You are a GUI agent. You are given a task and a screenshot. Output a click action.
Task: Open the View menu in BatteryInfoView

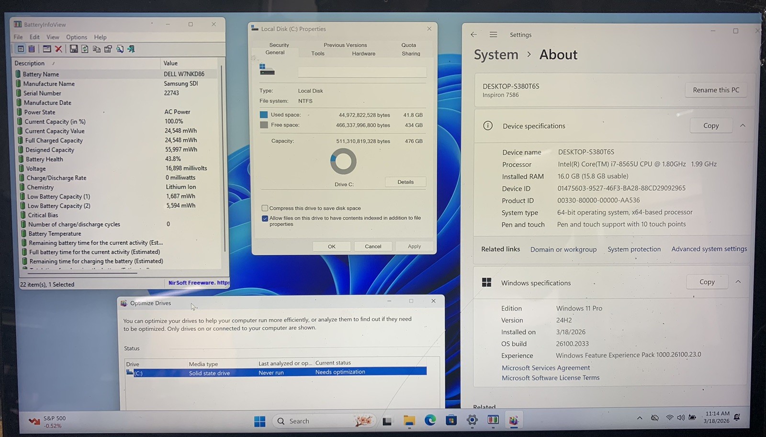tap(53, 37)
